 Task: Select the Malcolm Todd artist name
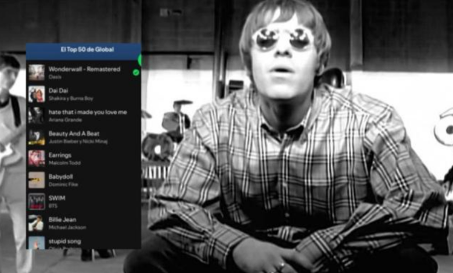(64, 163)
